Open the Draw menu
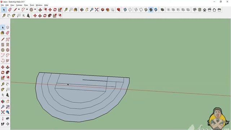The width and height of the screenshot is (231, 130). tap(26, 5)
